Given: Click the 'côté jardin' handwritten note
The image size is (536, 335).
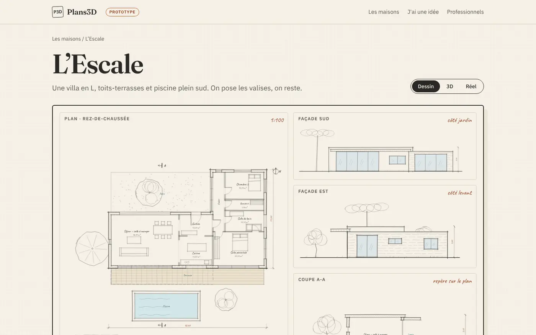Looking at the screenshot, I should 460,120.
